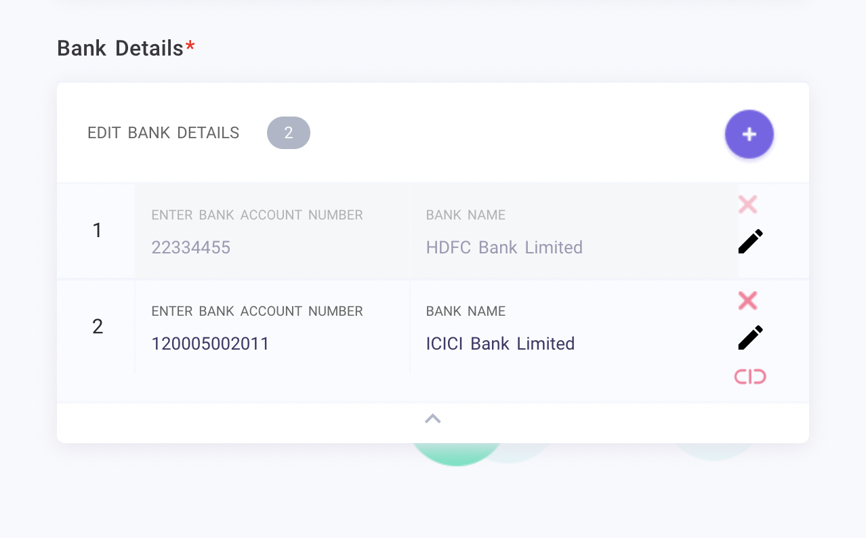Click the ICICI Bank Limited text
Image resolution: width=866 pixels, height=538 pixels.
[500, 344]
